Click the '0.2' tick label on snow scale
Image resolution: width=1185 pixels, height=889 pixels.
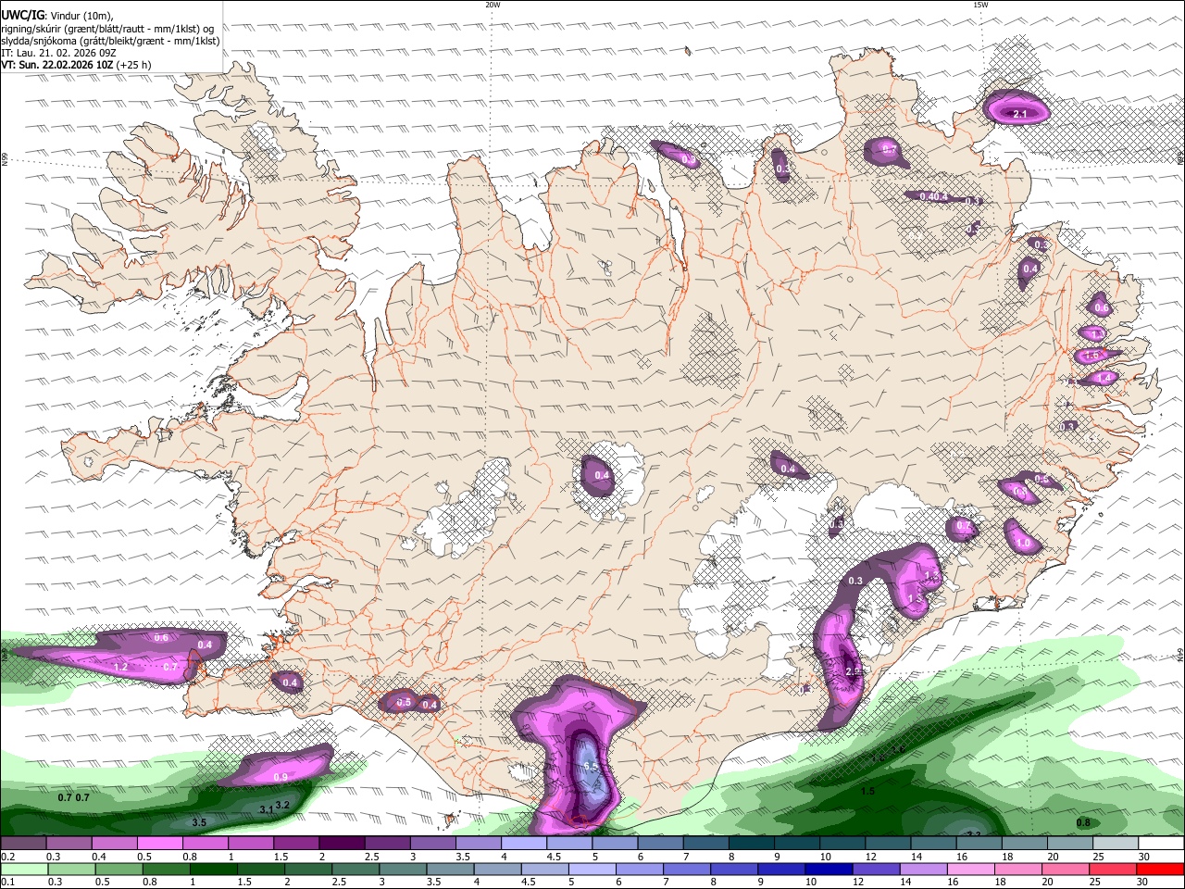point(6,857)
